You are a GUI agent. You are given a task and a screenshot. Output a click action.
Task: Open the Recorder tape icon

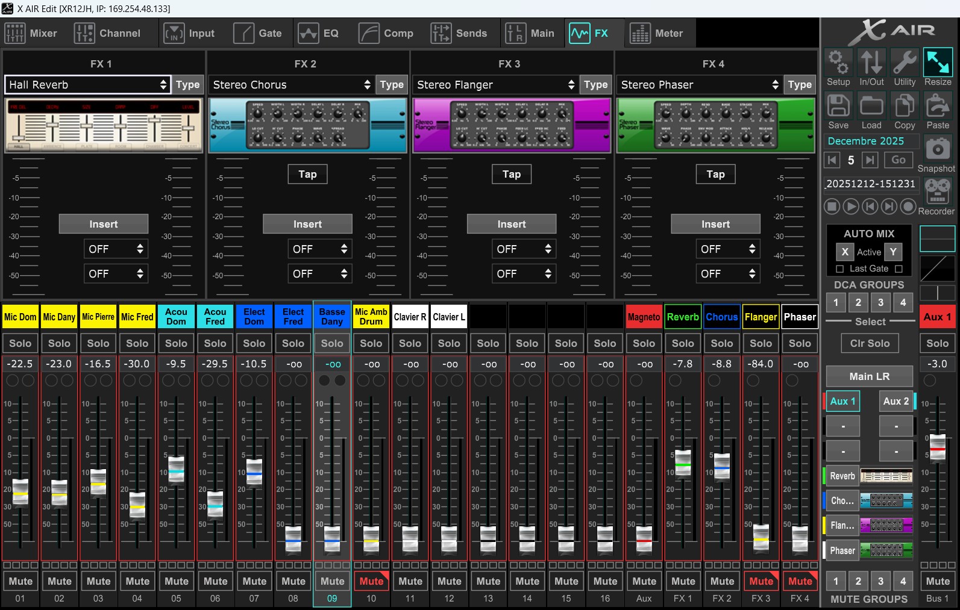coord(937,191)
